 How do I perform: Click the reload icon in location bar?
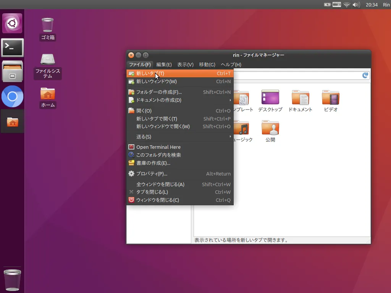(x=365, y=76)
